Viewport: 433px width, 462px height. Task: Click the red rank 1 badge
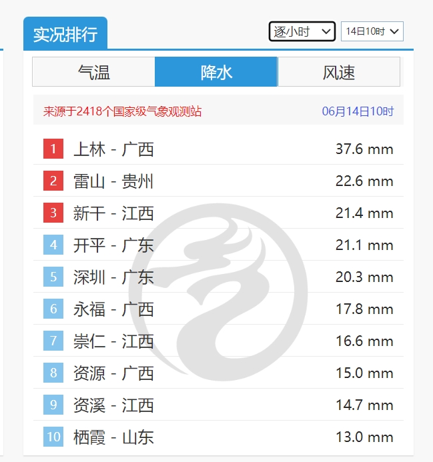pos(53,149)
